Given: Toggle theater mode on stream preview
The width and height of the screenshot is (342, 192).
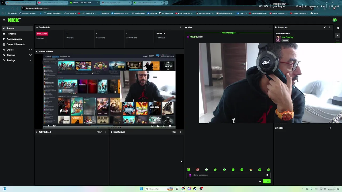Looking at the screenshot, I should click(158, 126).
